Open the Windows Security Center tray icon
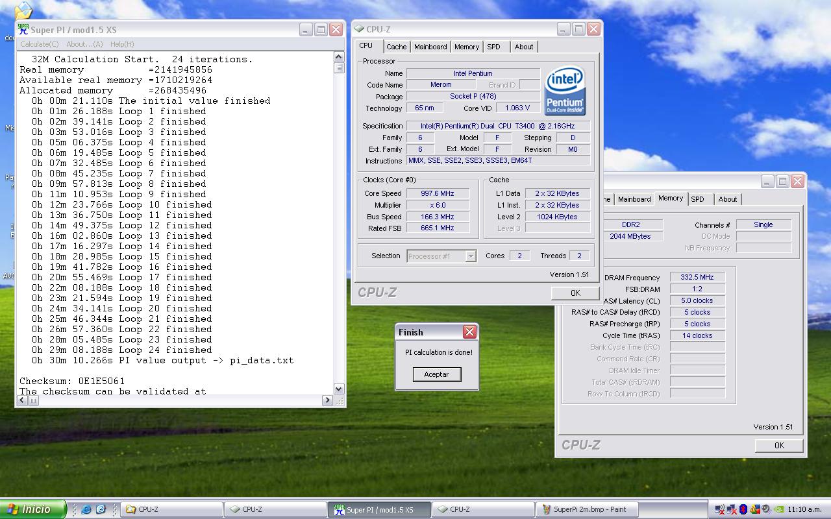Viewport: 831px width, 519px height. tap(754, 509)
